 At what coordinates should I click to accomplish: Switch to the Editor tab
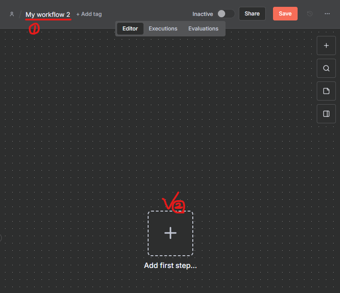coord(130,29)
